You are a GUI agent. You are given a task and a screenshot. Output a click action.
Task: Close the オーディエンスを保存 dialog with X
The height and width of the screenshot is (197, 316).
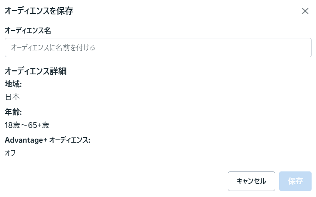point(305,11)
